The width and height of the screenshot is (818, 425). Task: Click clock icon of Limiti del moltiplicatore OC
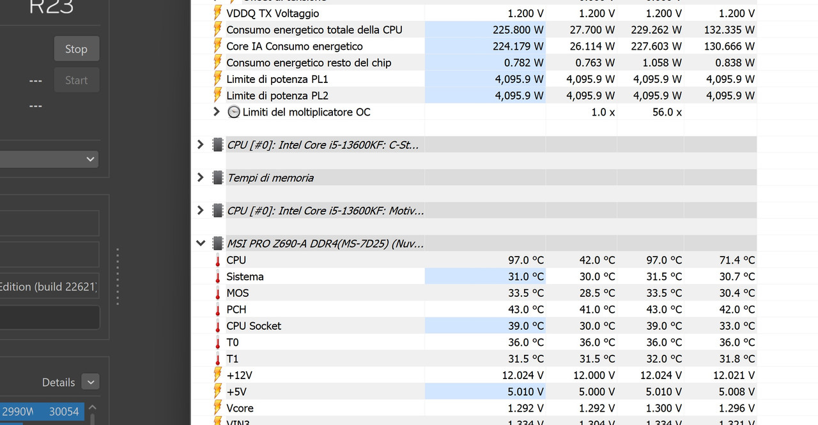coord(234,112)
